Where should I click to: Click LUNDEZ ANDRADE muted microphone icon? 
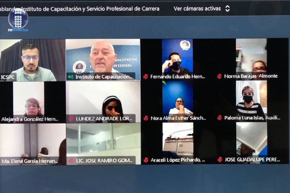71,119
